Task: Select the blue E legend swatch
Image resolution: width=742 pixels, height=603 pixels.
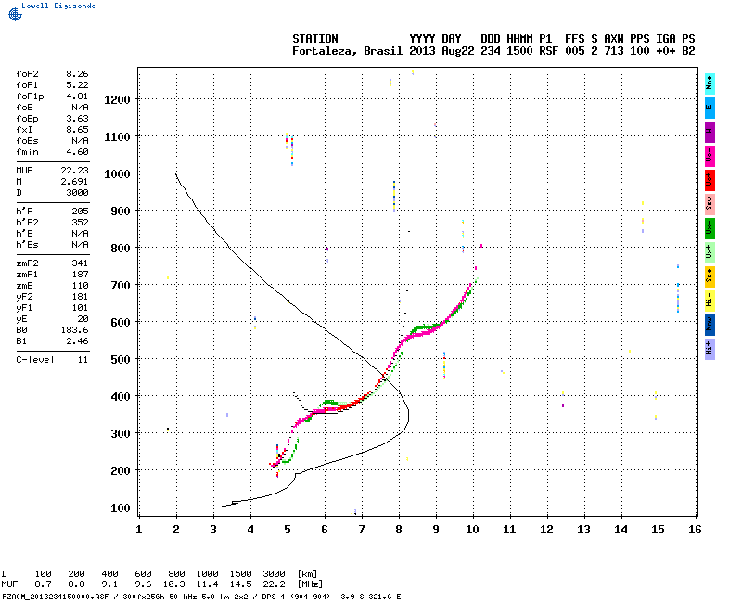Action: tap(710, 107)
